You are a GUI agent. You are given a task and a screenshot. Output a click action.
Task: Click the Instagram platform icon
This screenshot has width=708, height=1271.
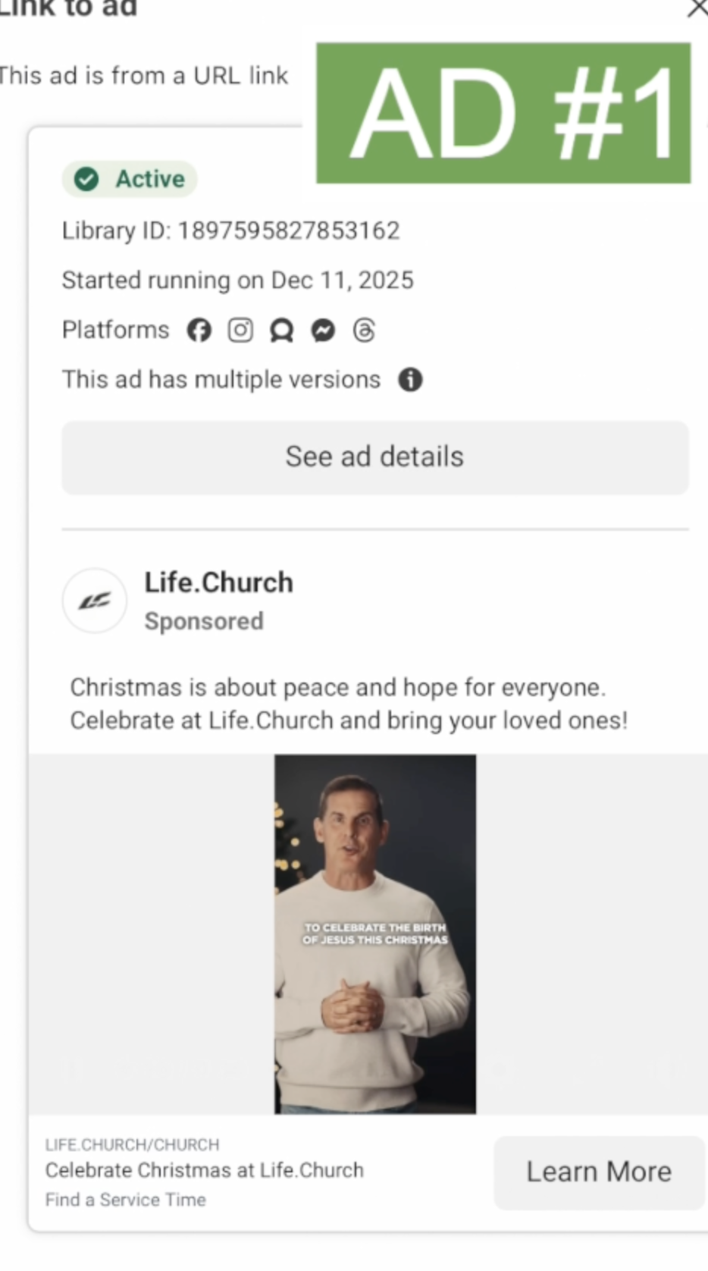click(240, 330)
